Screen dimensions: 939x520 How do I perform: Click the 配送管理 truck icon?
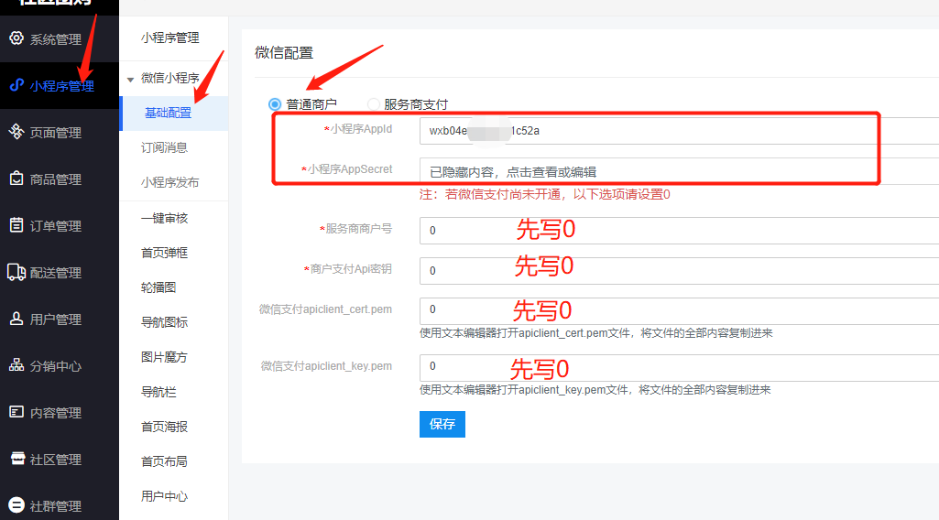click(x=16, y=272)
